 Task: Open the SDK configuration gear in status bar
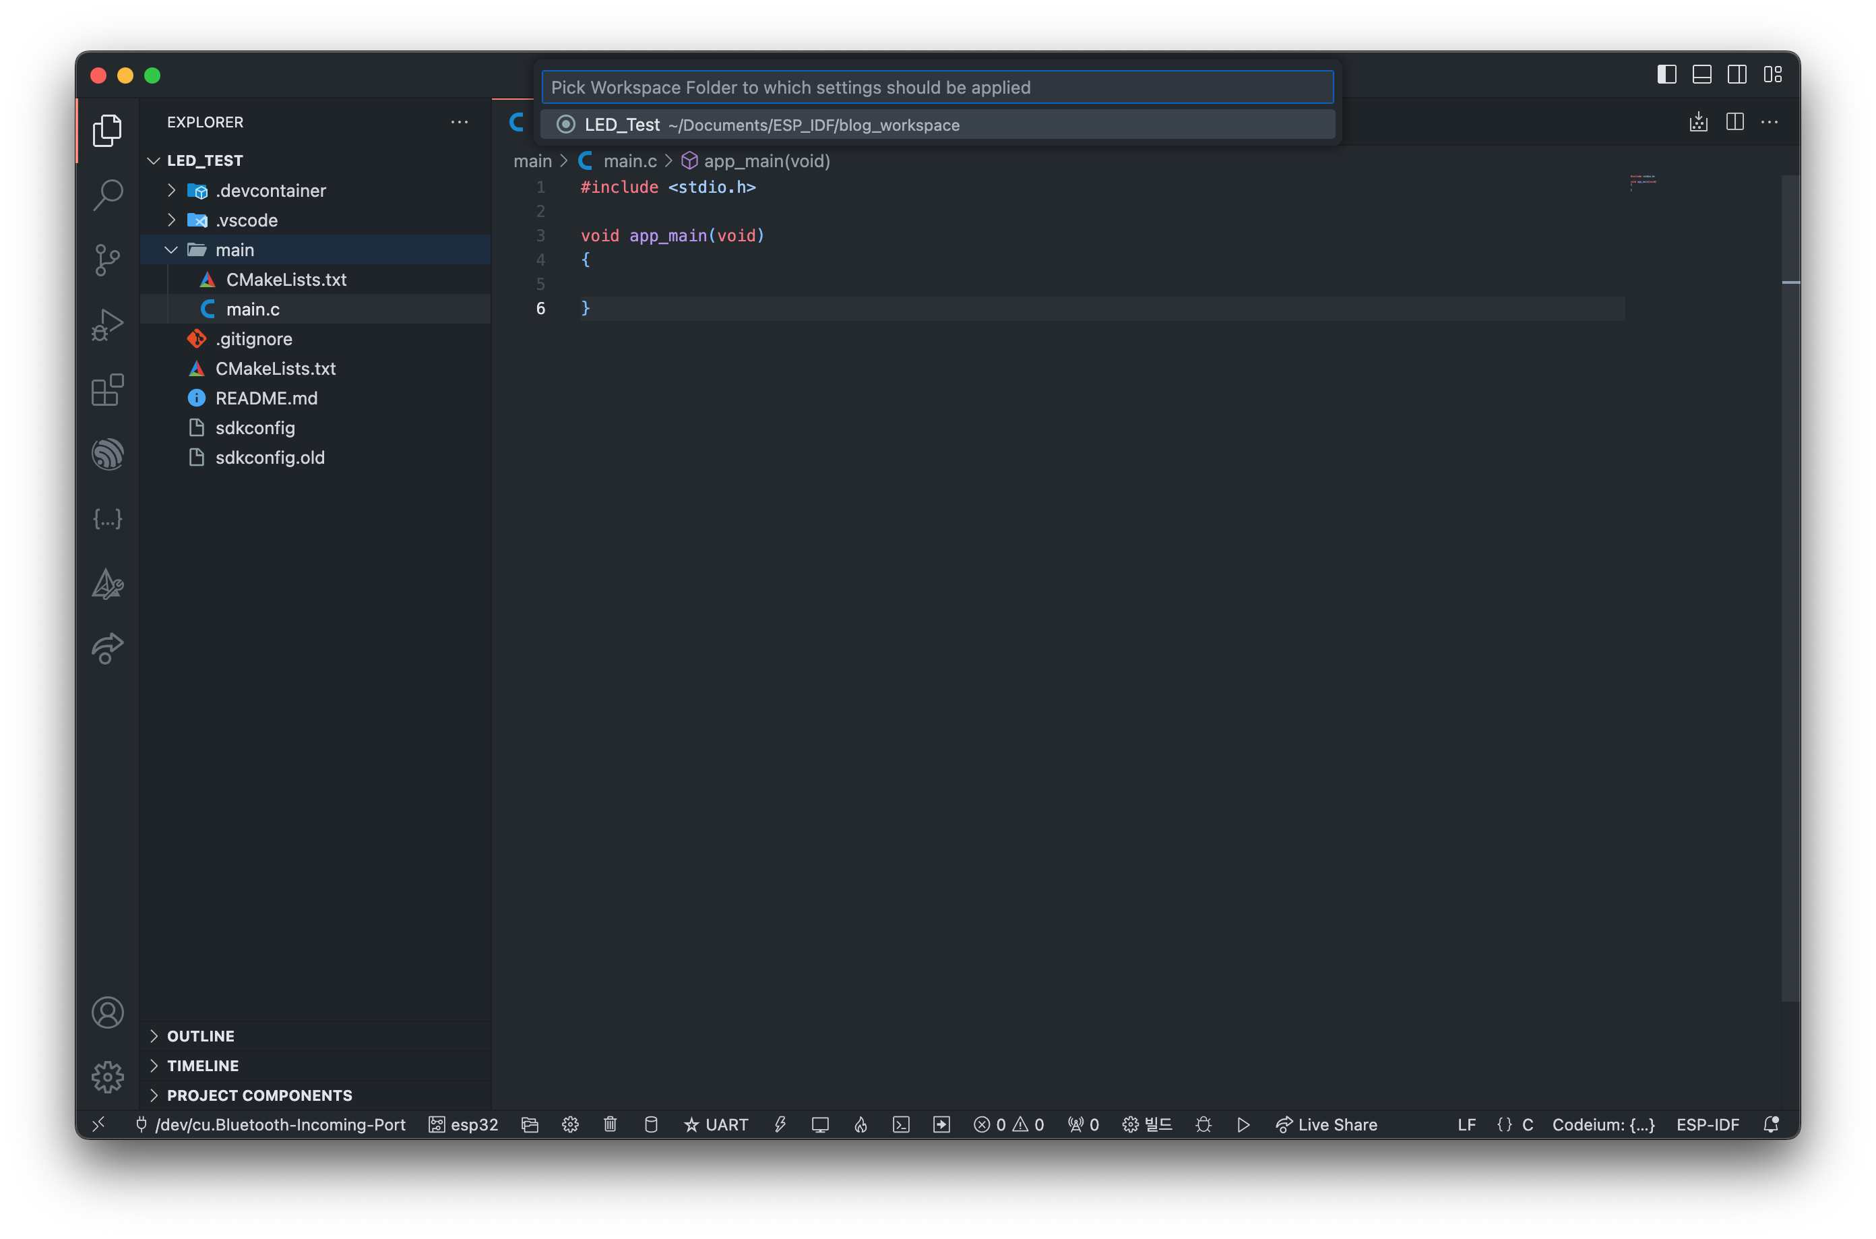[x=569, y=1124]
